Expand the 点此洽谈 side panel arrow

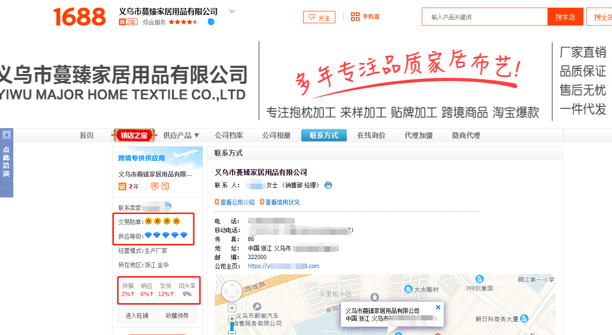pyautogui.click(x=6, y=135)
